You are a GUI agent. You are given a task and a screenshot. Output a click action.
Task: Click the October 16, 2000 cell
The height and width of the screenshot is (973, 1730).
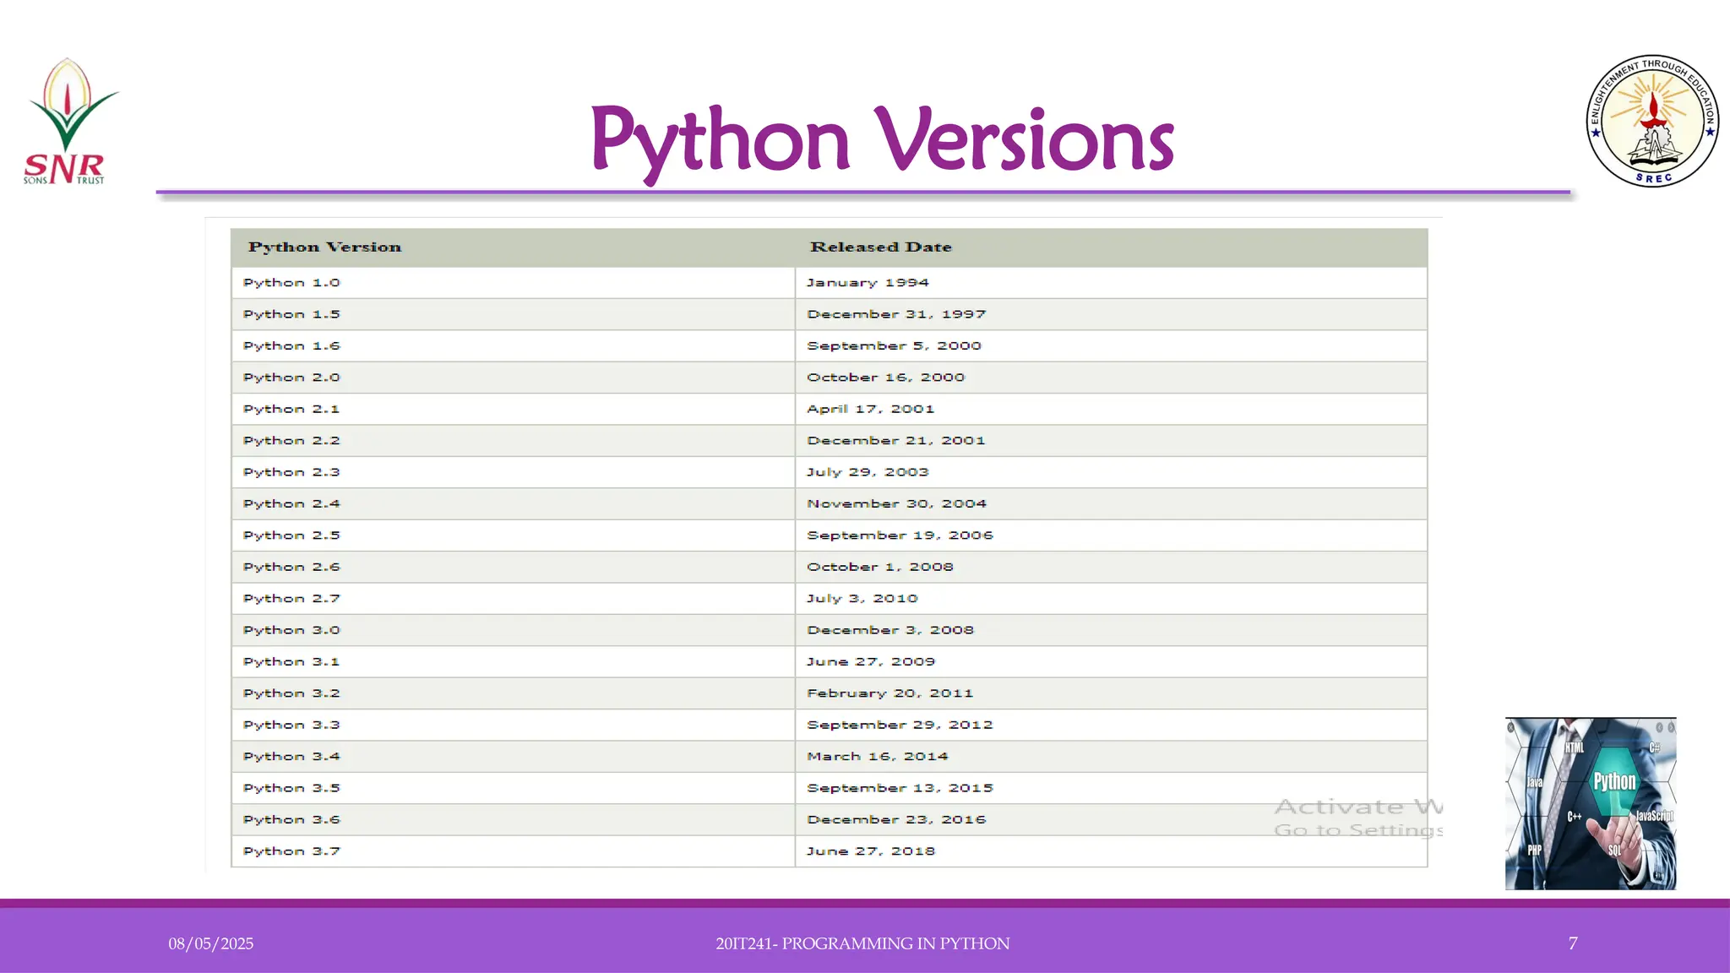pos(1112,378)
